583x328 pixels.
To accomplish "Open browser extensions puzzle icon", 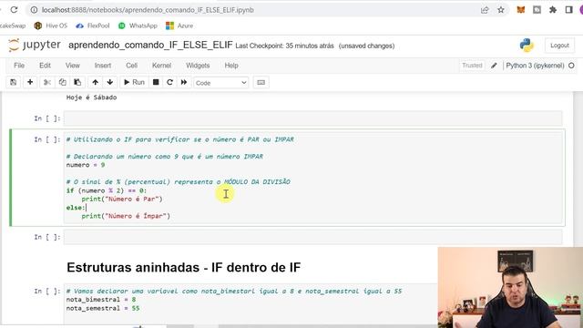I will pyautogui.click(x=553, y=10).
